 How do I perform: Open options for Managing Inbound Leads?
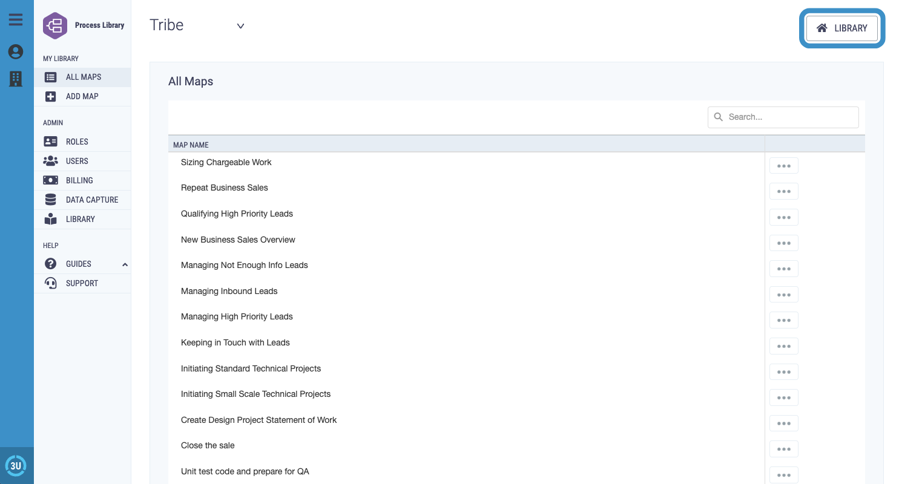click(784, 295)
